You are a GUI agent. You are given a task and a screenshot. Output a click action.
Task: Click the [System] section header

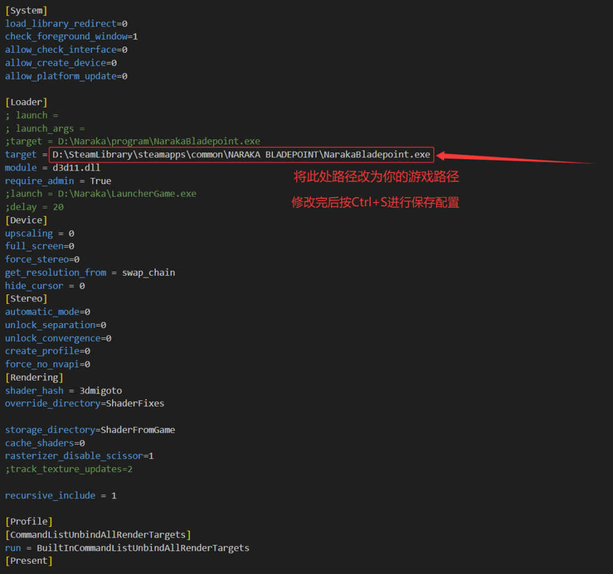26,11
